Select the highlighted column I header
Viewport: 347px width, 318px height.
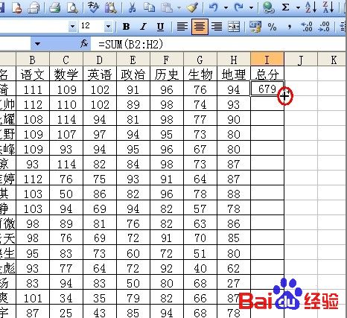click(267, 59)
